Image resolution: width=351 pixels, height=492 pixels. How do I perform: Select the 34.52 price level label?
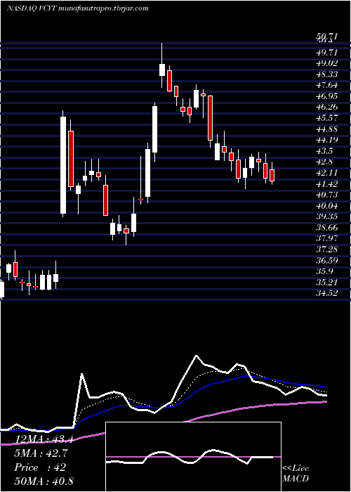tap(326, 294)
